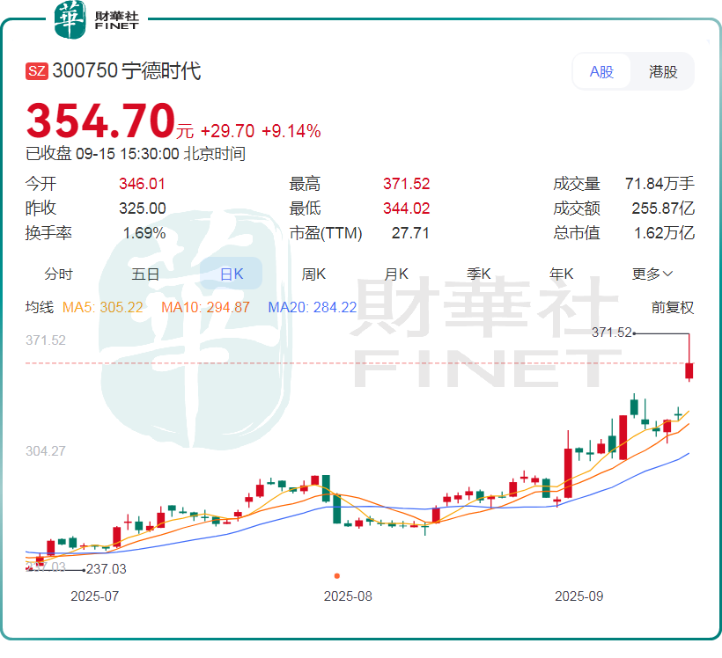Click the 財華社 FINET logo at top
Viewport: 722px width, 658px height.
(x=96, y=19)
